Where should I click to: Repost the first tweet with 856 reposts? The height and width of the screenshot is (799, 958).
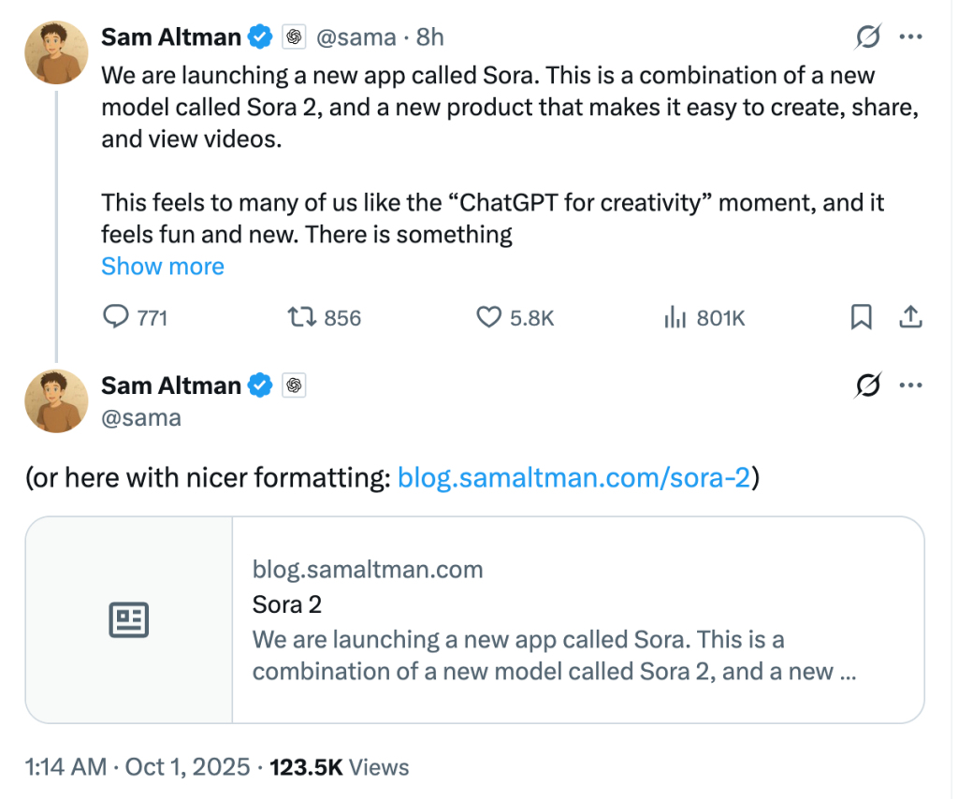coord(302,318)
